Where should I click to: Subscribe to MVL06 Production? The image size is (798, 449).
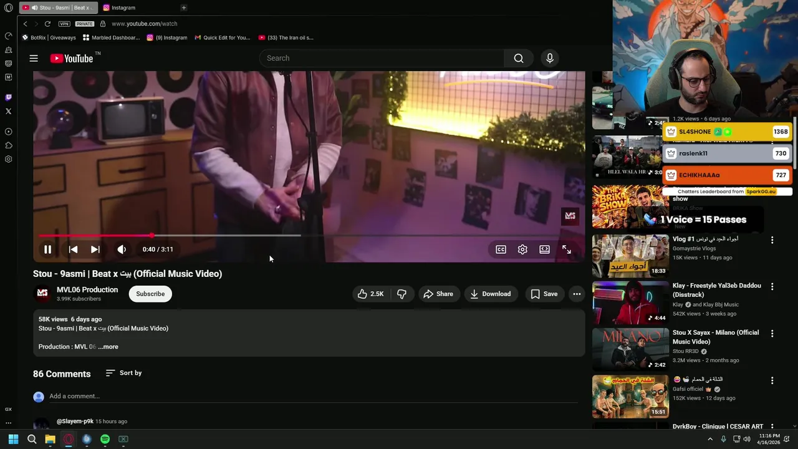click(x=150, y=294)
